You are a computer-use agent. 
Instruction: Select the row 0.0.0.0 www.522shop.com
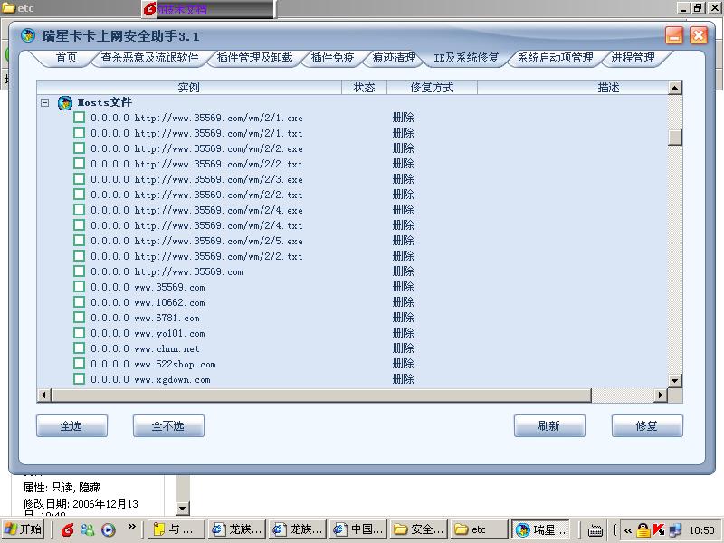click(352, 364)
